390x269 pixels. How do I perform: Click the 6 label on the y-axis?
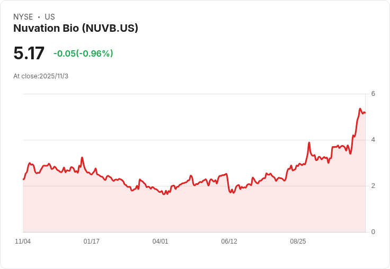373,94
